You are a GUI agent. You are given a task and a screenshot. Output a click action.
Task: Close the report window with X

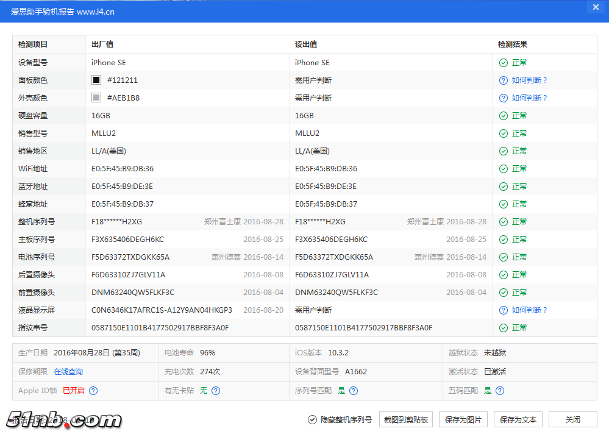[x=595, y=7]
